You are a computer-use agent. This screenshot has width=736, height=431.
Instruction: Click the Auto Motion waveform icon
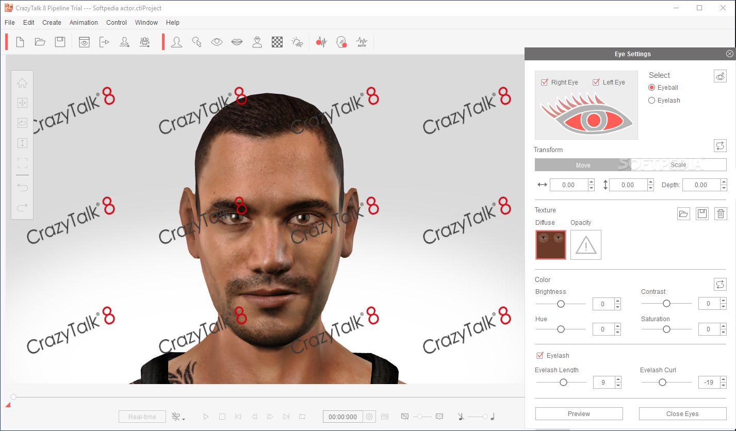click(362, 42)
